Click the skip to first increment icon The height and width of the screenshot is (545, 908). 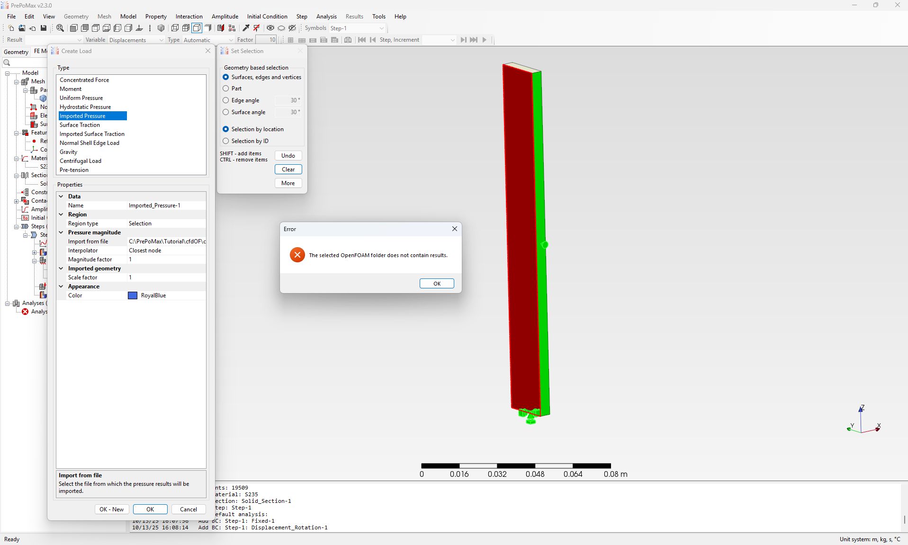(x=362, y=40)
